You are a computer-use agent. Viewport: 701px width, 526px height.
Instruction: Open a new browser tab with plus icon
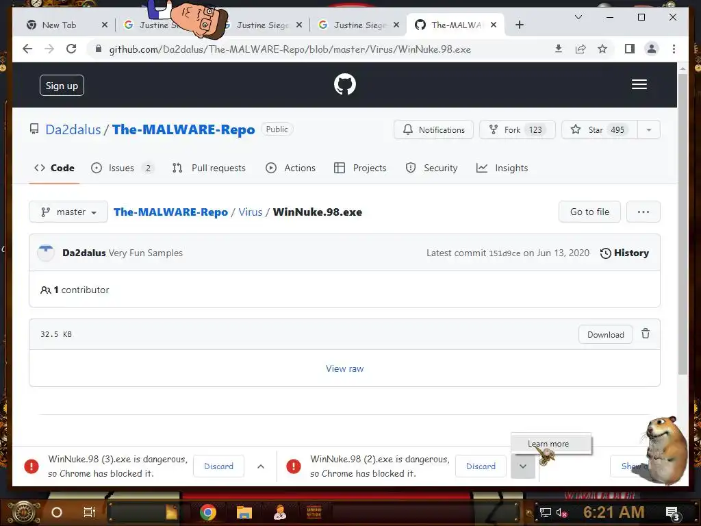(x=519, y=25)
